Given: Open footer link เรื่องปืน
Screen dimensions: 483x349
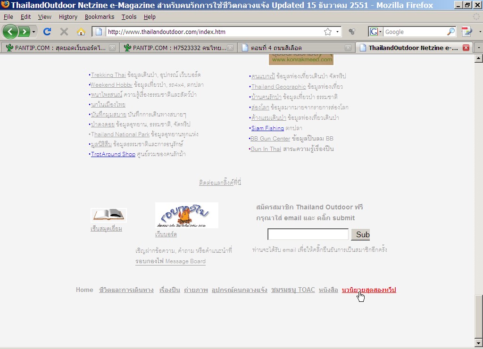Looking at the screenshot, I should click(170, 290).
